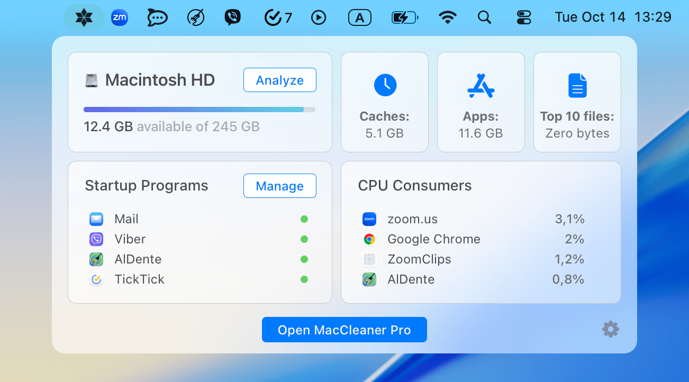The height and width of the screenshot is (382, 689).
Task: Toggle the green status dot for Mail
Action: (304, 219)
